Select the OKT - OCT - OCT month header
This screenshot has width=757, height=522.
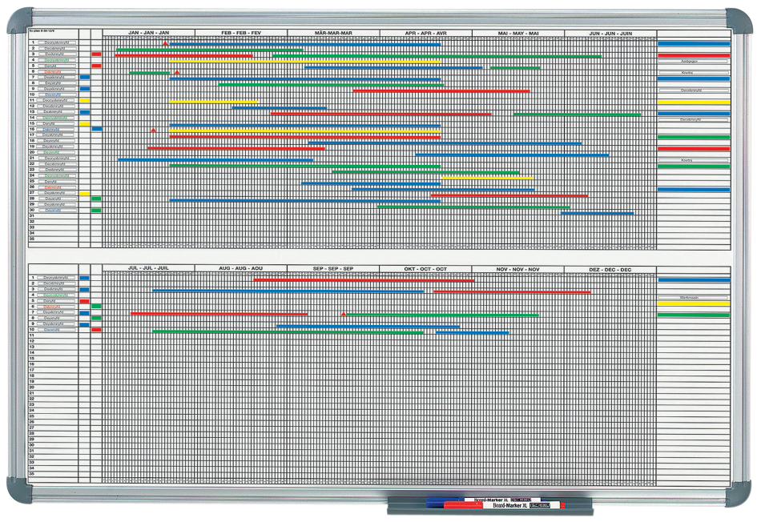point(425,269)
